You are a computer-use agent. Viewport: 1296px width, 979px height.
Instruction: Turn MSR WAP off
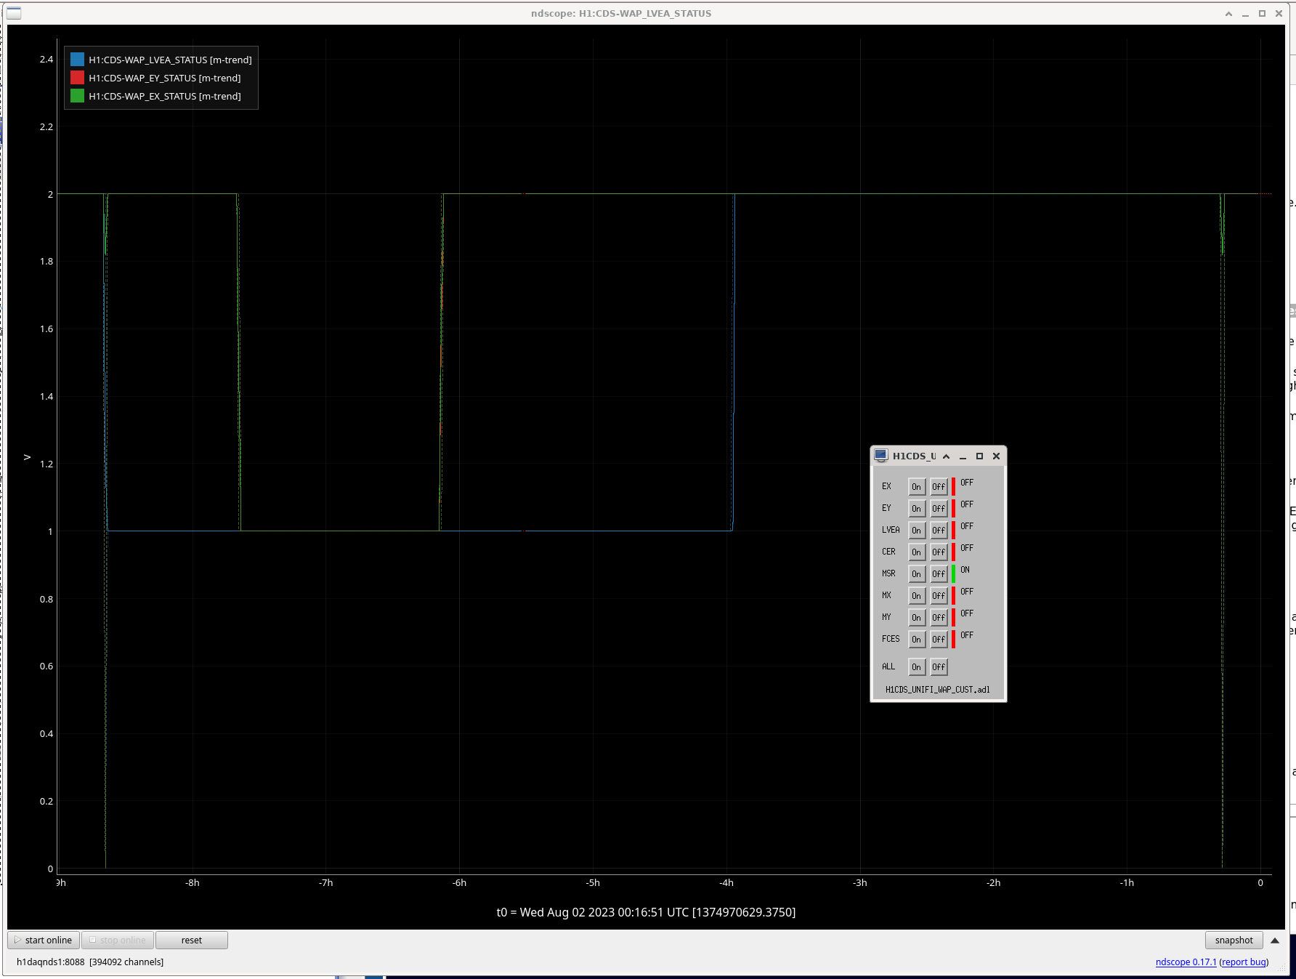[x=939, y=574]
